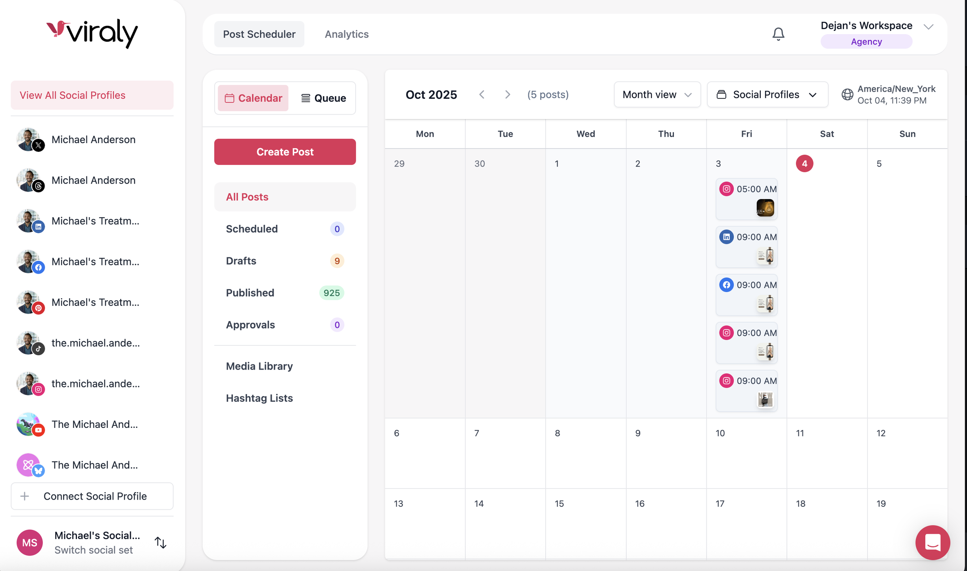Open the Media Library section

coord(259,366)
